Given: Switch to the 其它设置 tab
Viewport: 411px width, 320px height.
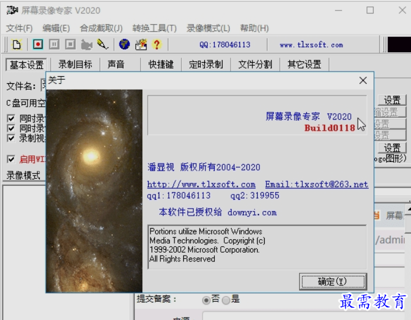Looking at the screenshot, I should point(304,64).
